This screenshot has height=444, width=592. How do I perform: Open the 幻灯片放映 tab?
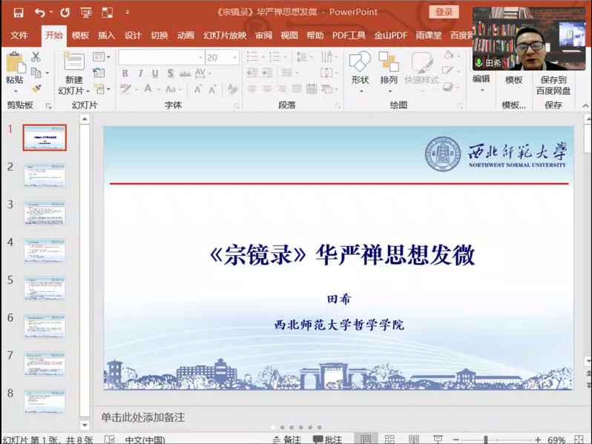pos(225,36)
